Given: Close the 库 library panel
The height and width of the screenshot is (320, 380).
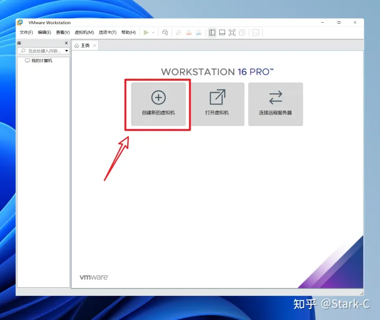Looking at the screenshot, I should (x=66, y=43).
